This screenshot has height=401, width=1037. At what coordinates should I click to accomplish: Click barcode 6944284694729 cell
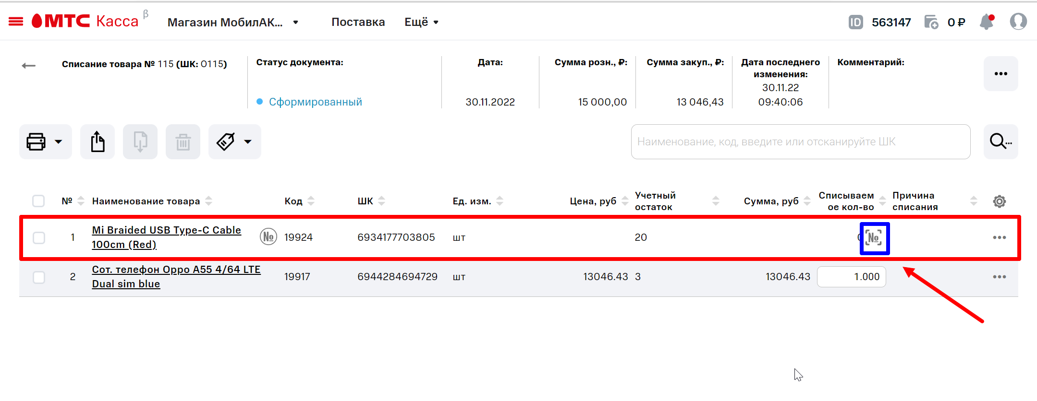tap(397, 276)
